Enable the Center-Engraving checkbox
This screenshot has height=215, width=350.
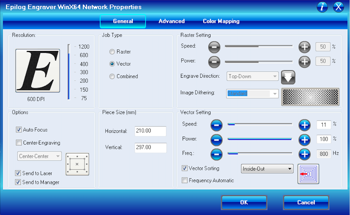pyautogui.click(x=19, y=143)
